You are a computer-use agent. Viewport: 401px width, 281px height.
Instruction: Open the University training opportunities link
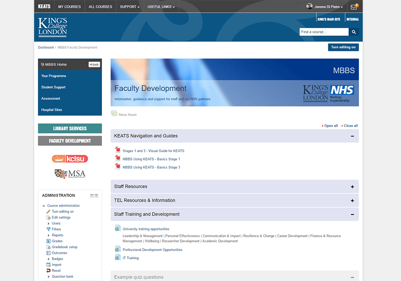(x=146, y=229)
